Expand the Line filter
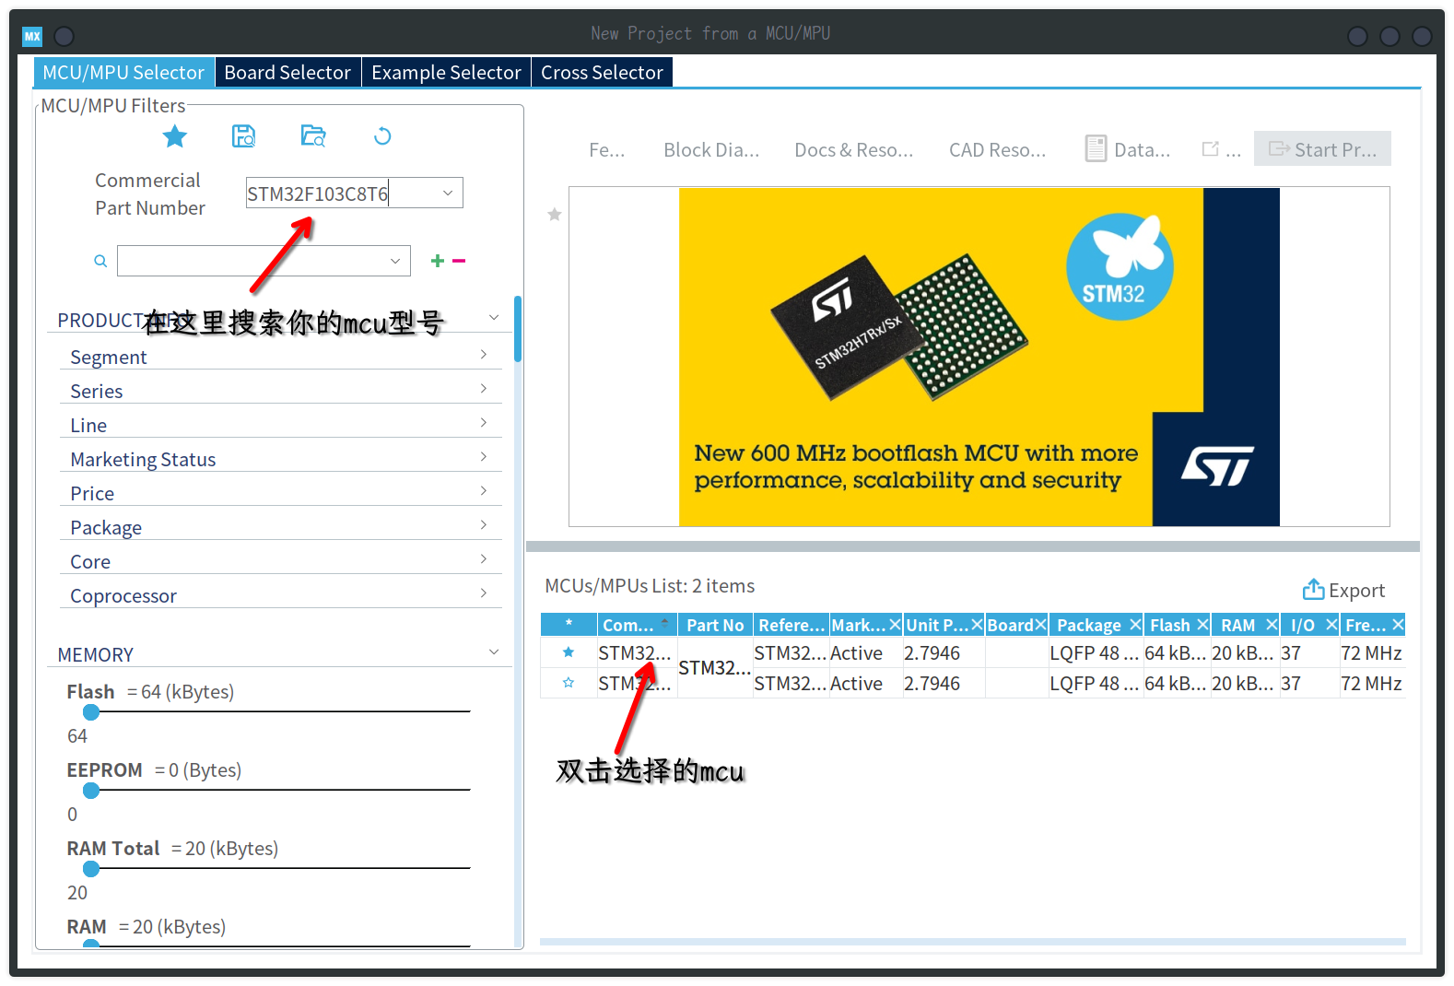Viewport: 1454px width, 986px height. (484, 423)
